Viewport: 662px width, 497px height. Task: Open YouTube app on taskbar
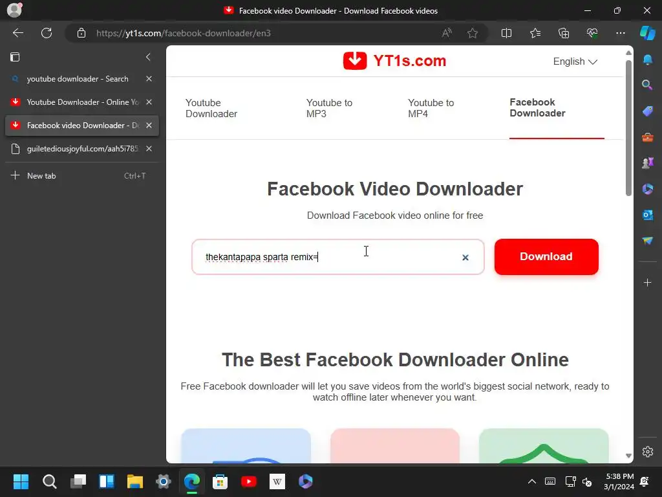249,481
